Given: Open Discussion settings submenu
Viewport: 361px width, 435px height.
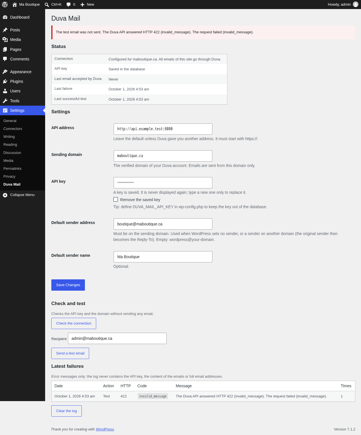Looking at the screenshot, I should click(12, 153).
